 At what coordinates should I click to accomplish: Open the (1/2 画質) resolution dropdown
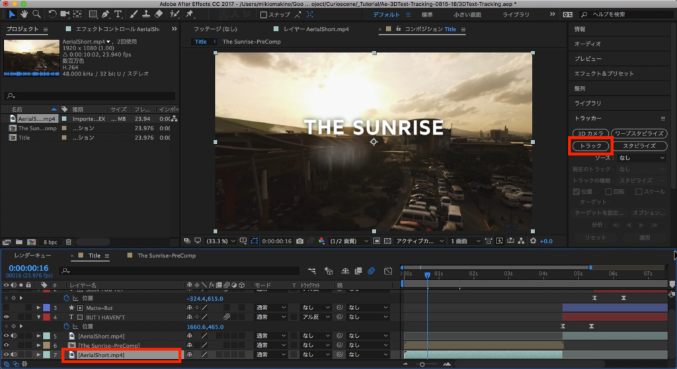[346, 241]
